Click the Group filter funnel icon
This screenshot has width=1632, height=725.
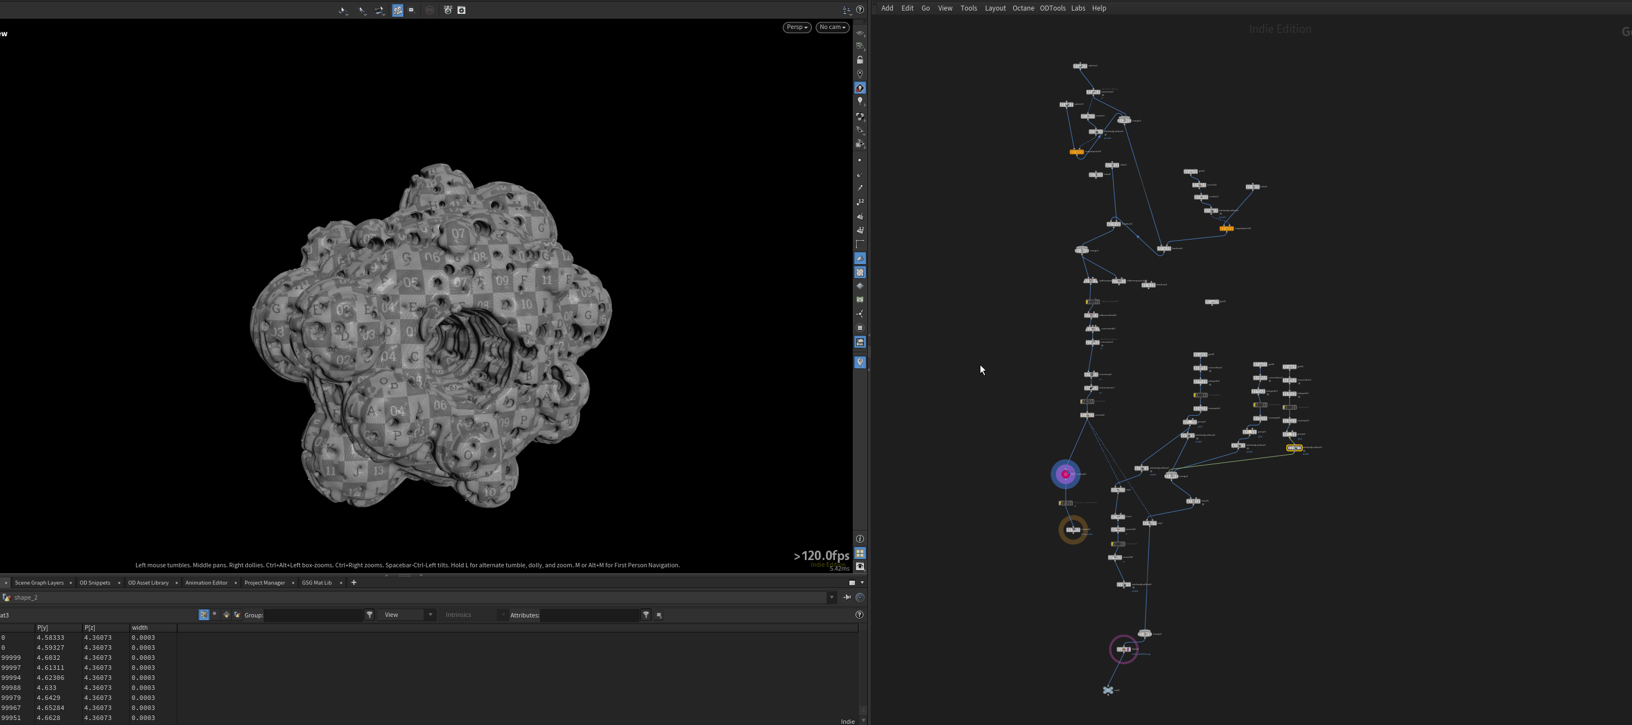coord(370,615)
